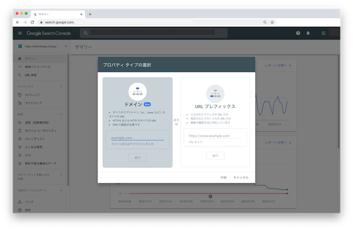Click browser back arrow
Image resolution: width=353 pixels, height=230 pixels.
pyautogui.click(x=18, y=22)
